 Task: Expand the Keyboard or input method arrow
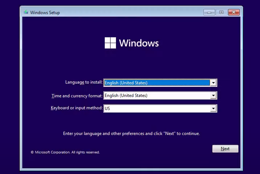pos(213,108)
